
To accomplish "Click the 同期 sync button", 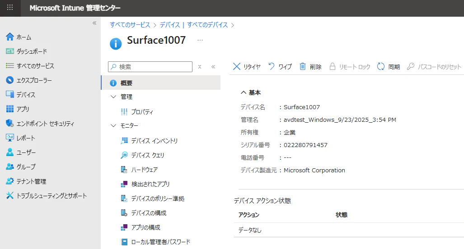I will pyautogui.click(x=389, y=67).
